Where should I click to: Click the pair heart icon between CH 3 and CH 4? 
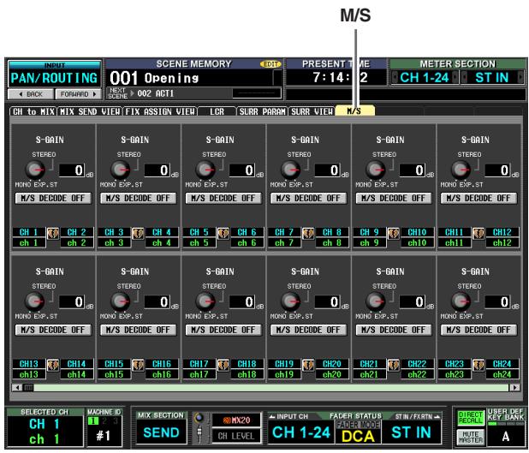coord(138,233)
